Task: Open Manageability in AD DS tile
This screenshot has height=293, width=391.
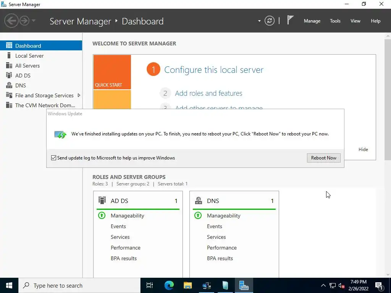Action: (128, 216)
